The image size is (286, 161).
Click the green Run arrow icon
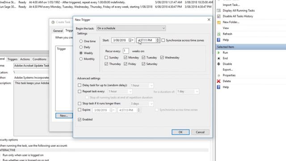click(219, 53)
